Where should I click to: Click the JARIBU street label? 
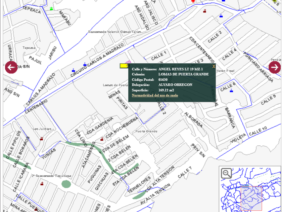click(52, 53)
